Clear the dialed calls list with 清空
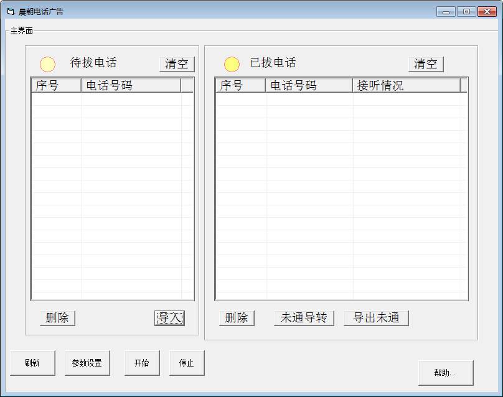The image size is (503, 397). coord(426,64)
